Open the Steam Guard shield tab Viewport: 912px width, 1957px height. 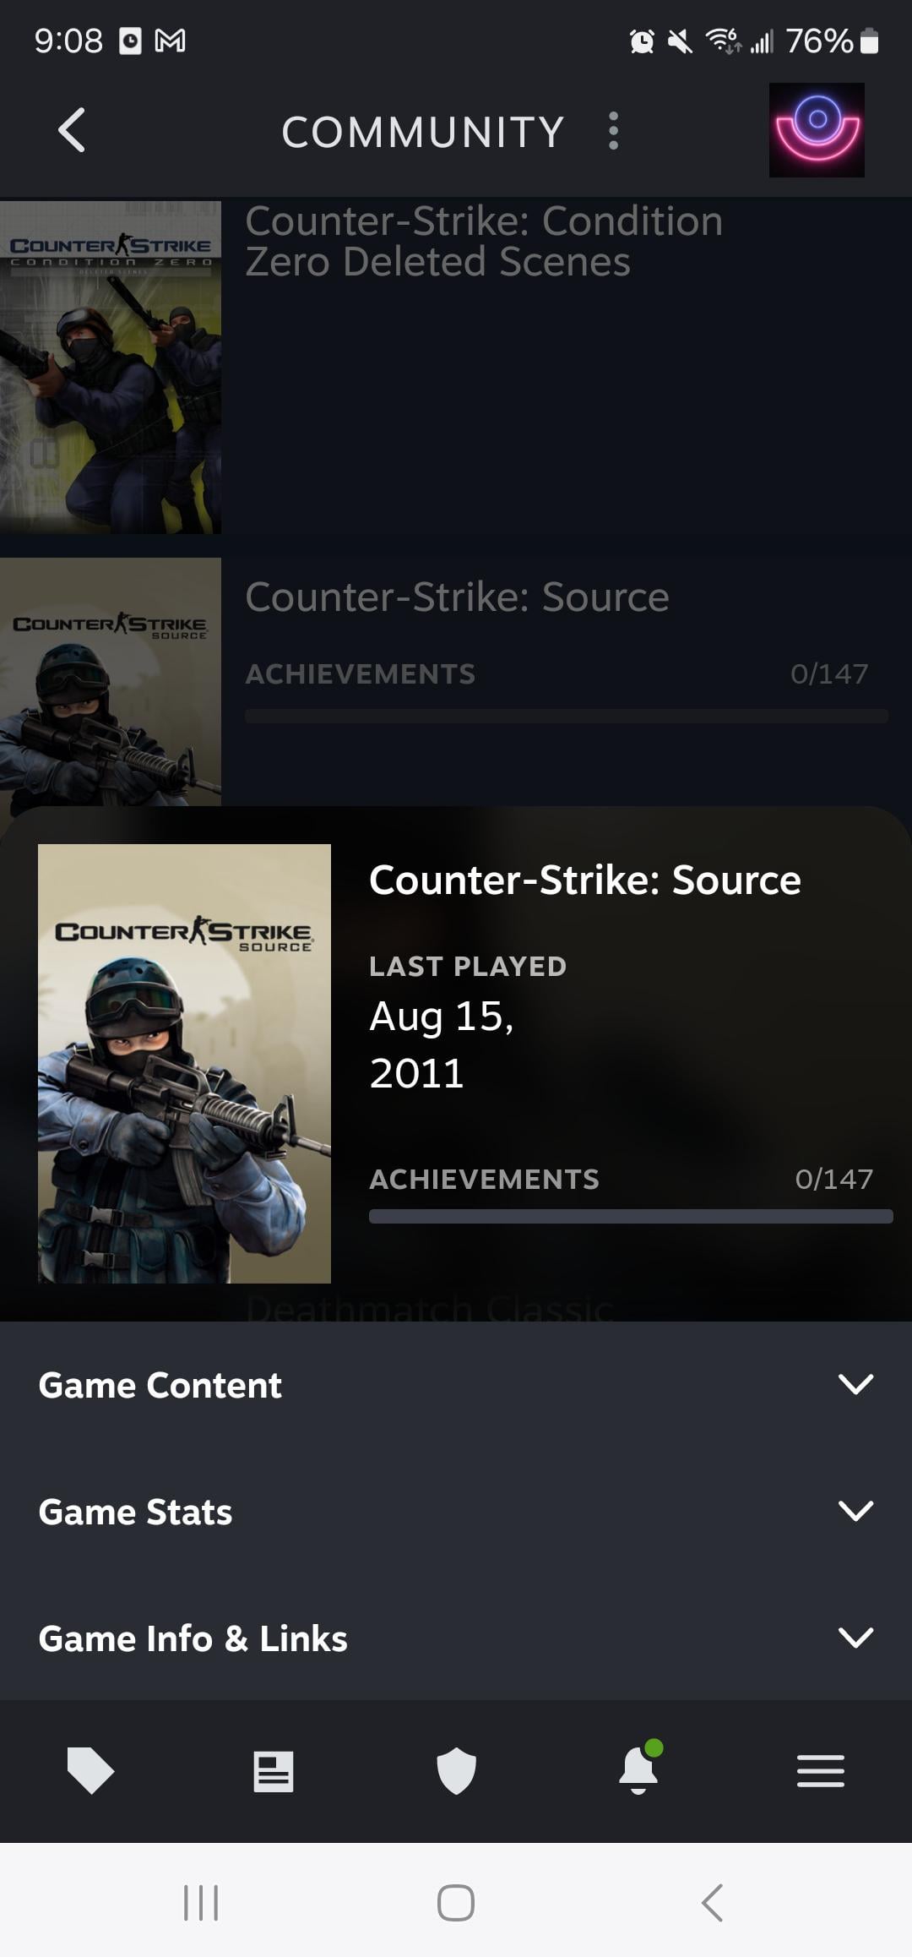tap(456, 1770)
